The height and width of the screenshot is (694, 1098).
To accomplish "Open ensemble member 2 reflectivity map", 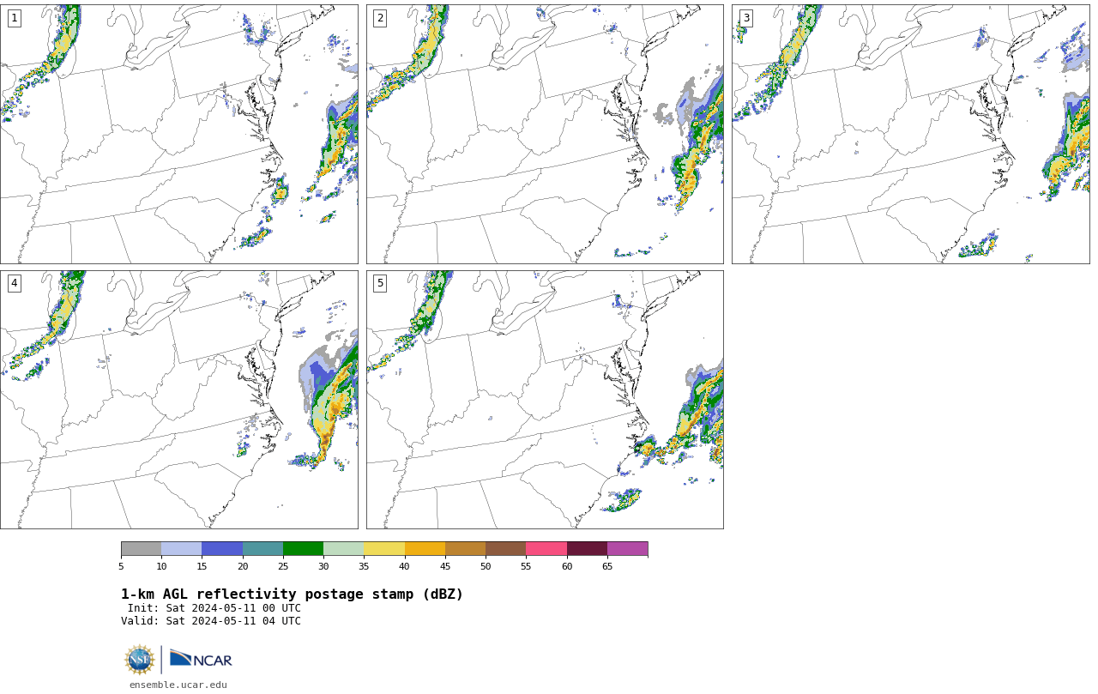I will pyautogui.click(x=545, y=134).
